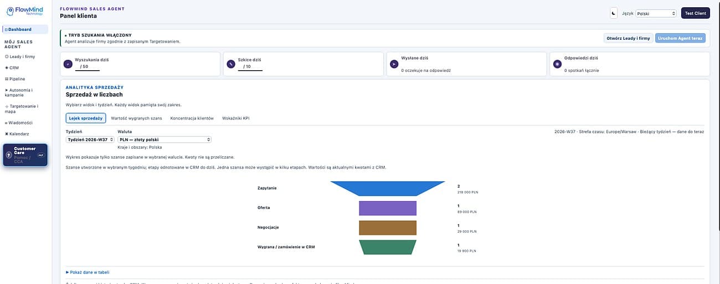The height and width of the screenshot is (284, 720).
Task: Click the brown Negocjacje funnel segment
Action: coord(388,228)
